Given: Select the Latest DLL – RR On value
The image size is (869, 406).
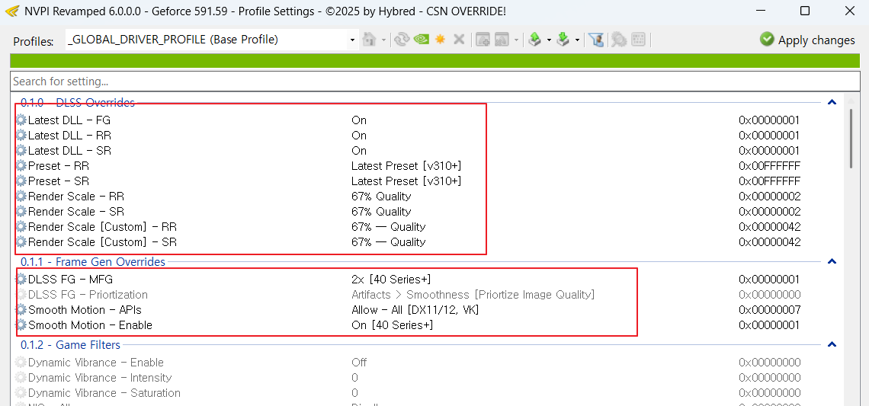Looking at the screenshot, I should (x=358, y=135).
